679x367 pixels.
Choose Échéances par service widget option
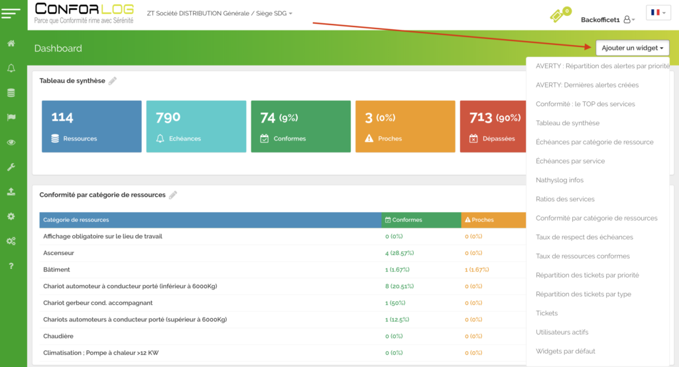tap(570, 161)
